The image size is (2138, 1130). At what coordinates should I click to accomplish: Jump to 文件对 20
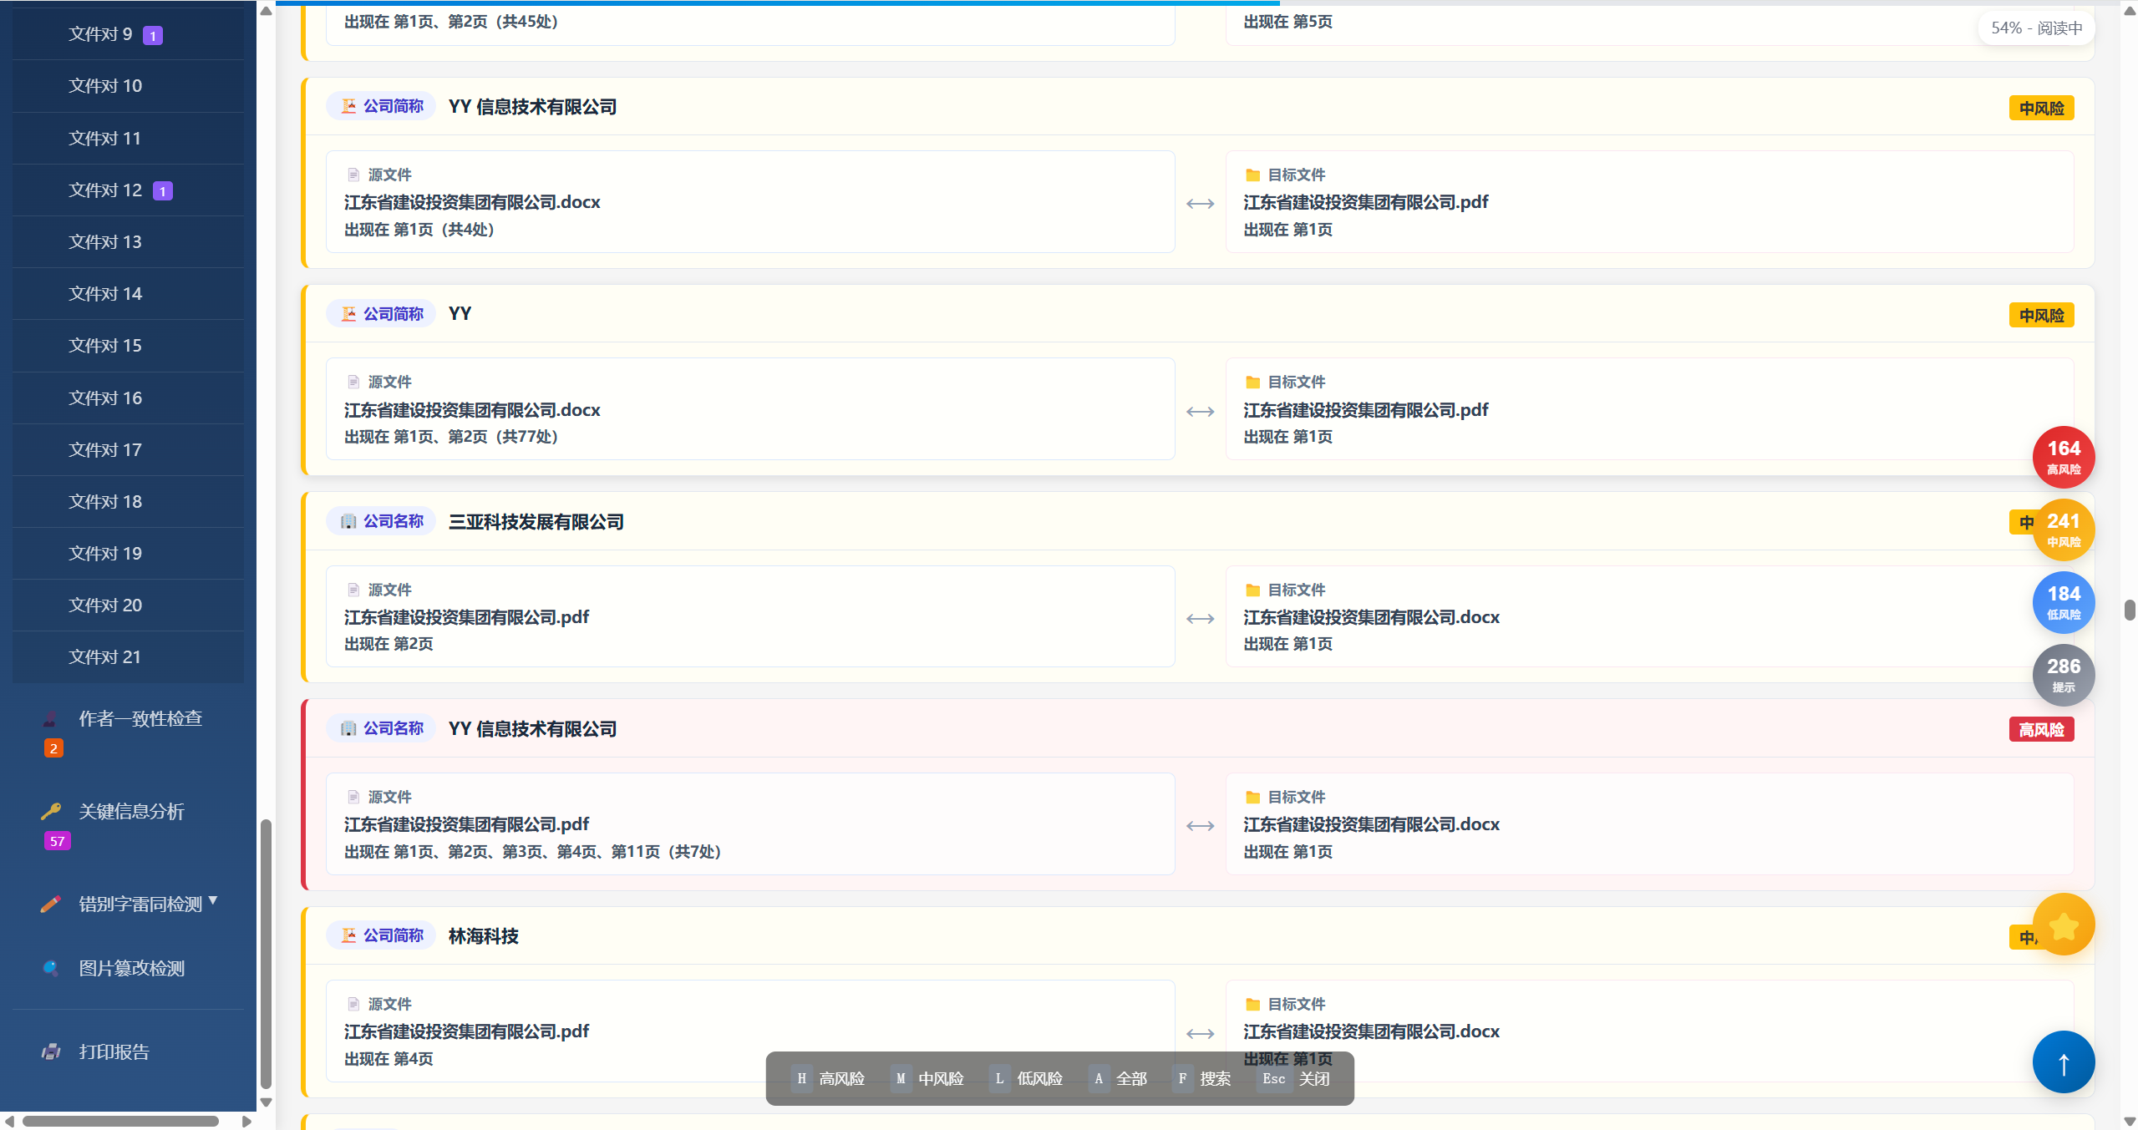[x=129, y=606]
